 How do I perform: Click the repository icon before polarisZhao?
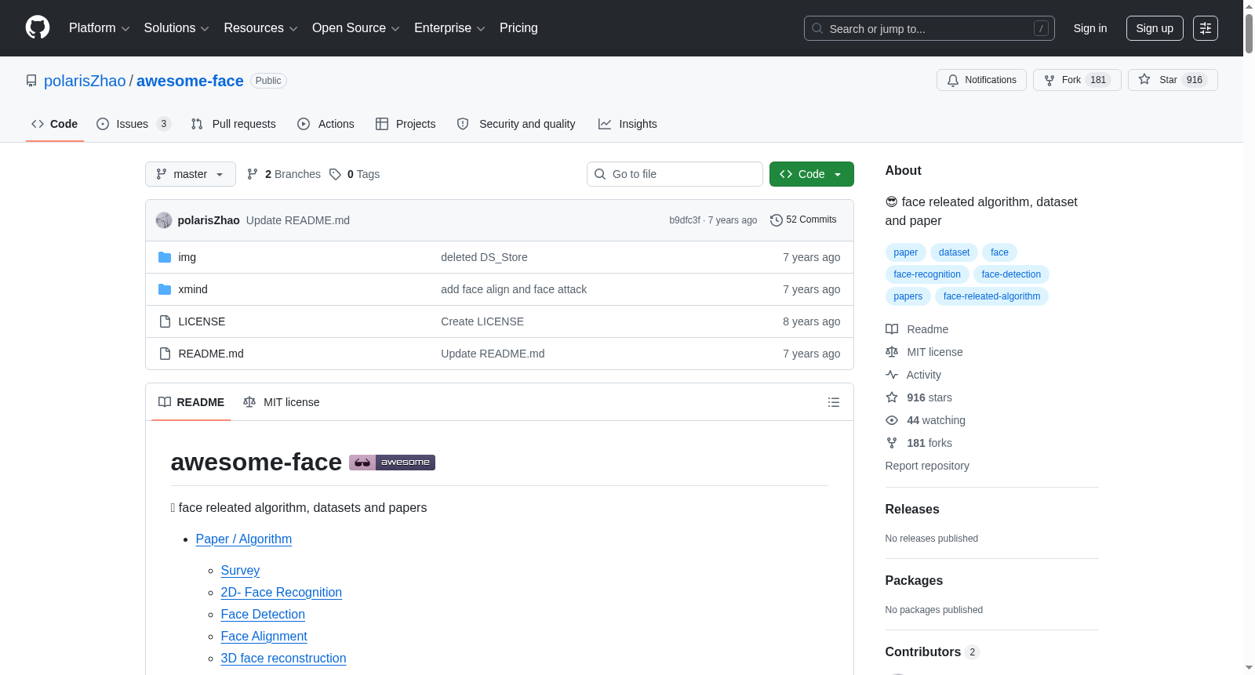click(31, 81)
